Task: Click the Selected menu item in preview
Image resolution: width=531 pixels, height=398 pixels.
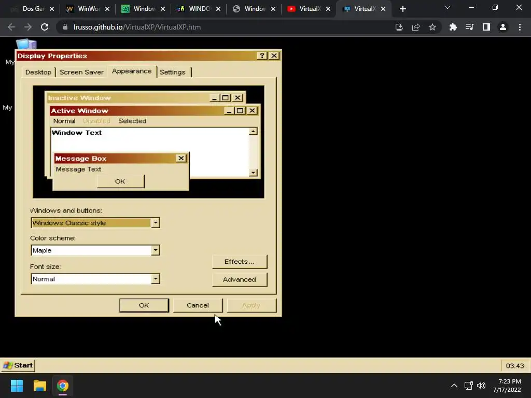Action: pos(132,121)
